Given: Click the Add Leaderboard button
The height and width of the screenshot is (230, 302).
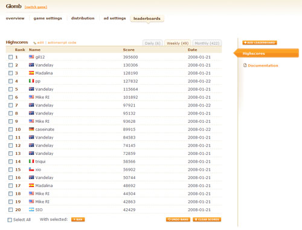Looking at the screenshot, I should pos(260,42).
